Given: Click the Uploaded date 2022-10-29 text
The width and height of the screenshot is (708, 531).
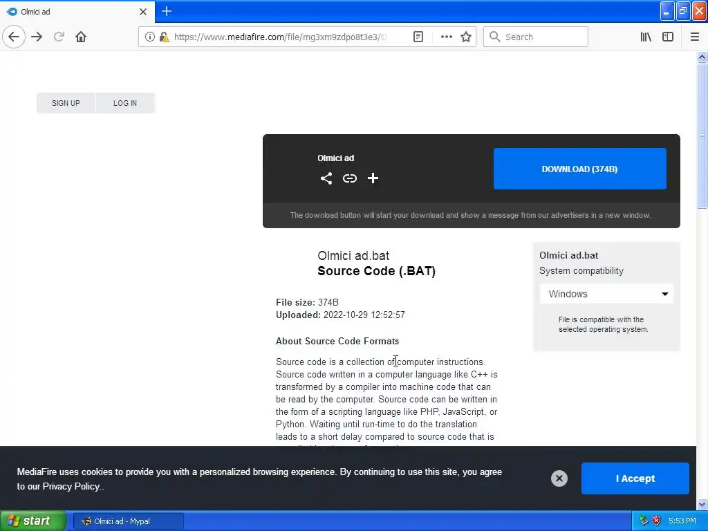Looking at the screenshot, I should coord(340,315).
